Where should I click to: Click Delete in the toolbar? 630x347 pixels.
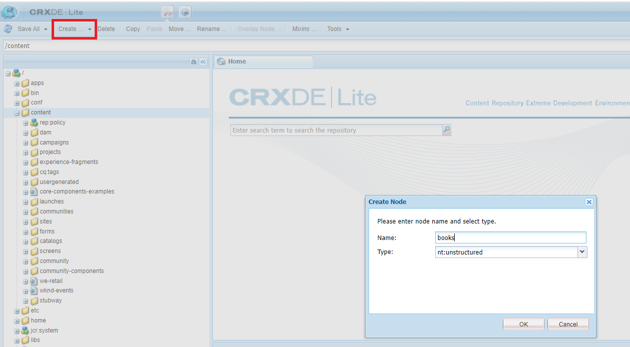coord(106,29)
